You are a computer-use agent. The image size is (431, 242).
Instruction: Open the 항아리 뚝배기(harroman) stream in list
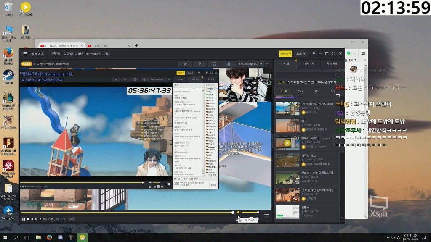[x=307, y=143]
